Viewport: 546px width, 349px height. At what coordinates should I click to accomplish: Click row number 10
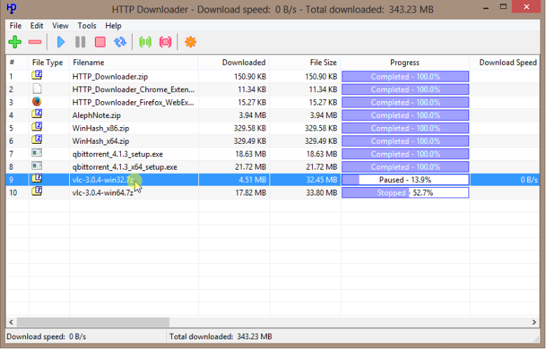coord(13,193)
